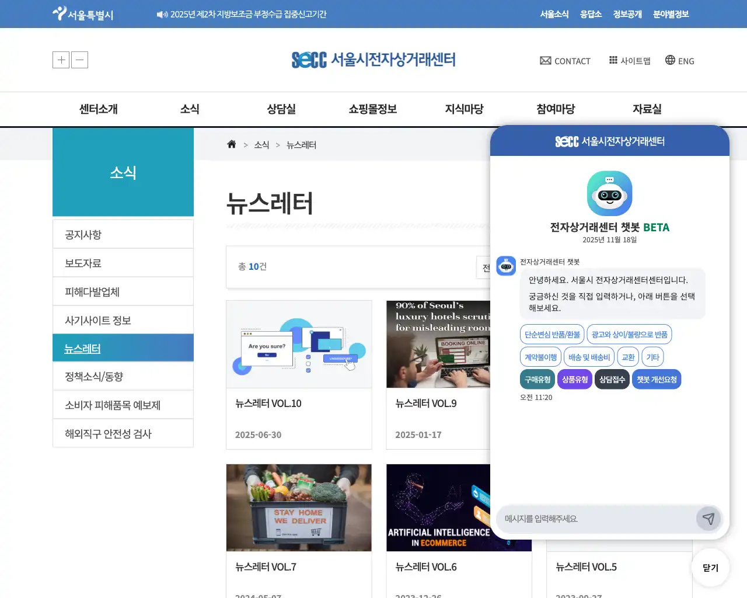Send the chatbot message via paper plane icon

[x=708, y=519]
